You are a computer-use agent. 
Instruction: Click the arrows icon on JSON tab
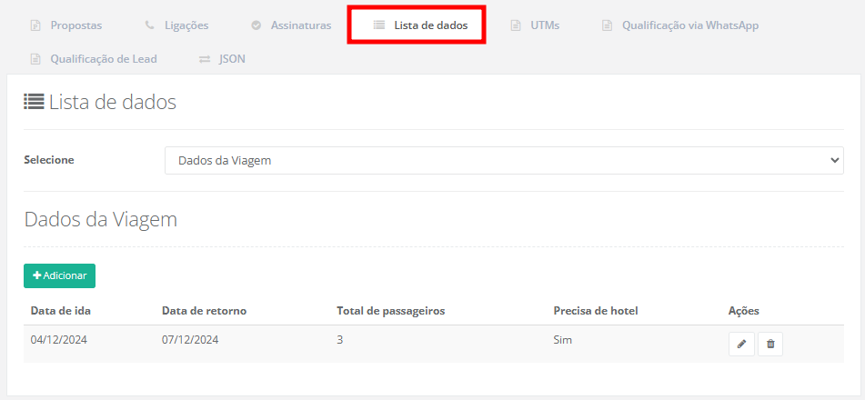pyautogui.click(x=204, y=59)
